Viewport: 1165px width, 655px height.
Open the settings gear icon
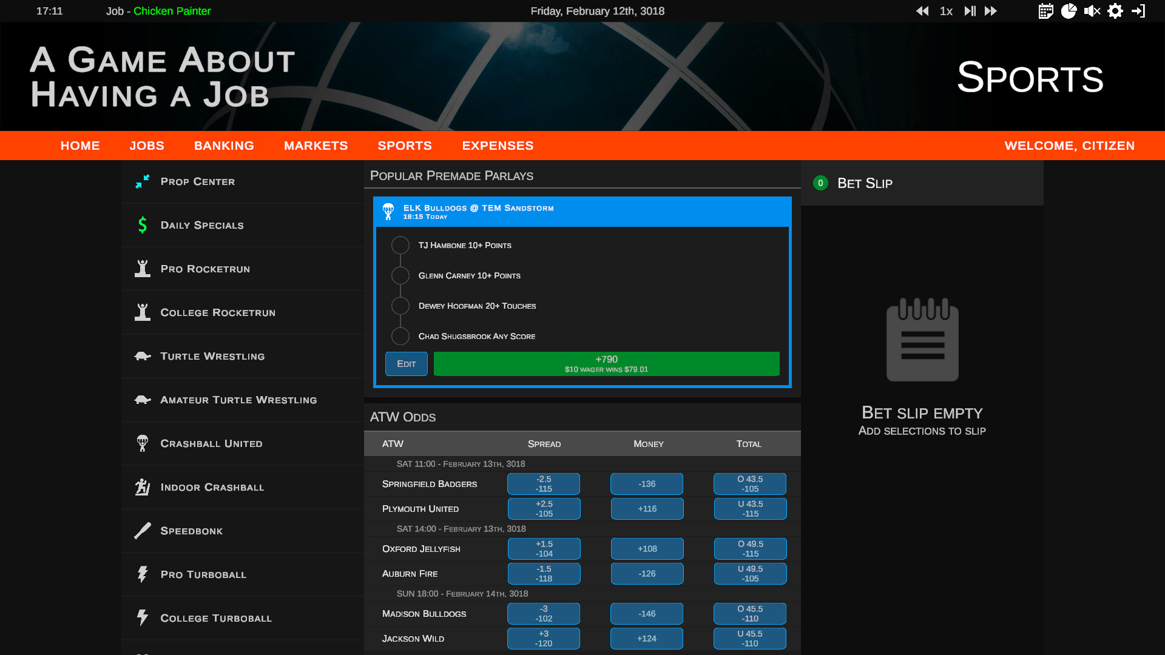[x=1115, y=11]
